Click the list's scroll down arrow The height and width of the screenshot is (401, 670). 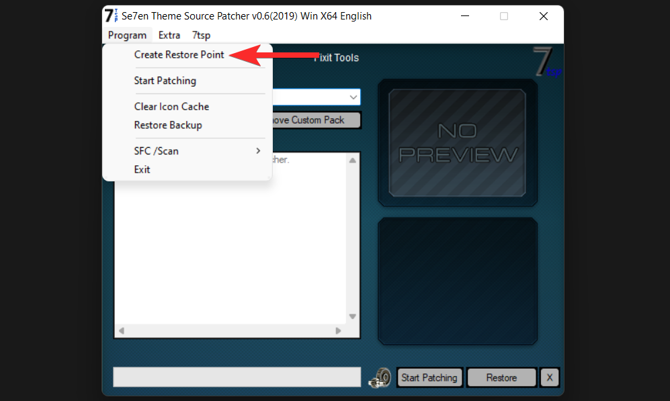353,316
